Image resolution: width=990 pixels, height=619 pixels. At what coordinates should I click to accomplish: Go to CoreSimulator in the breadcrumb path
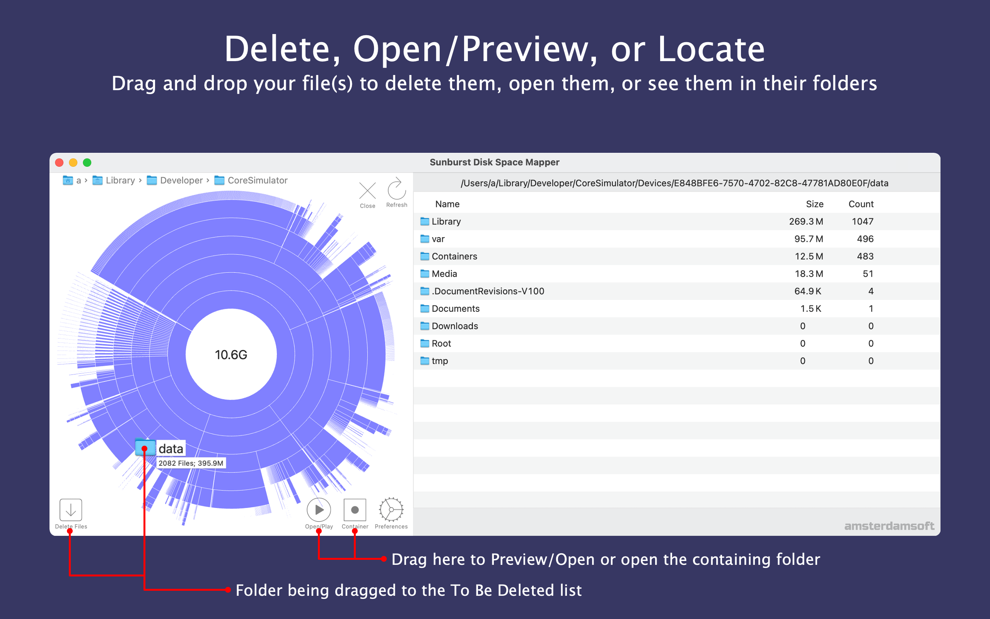click(251, 181)
